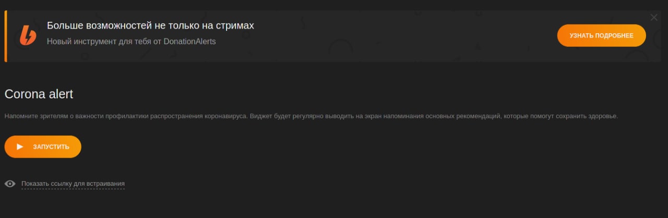Image resolution: width=668 pixels, height=218 pixels.
Task: Click the description text about коронавируса
Action: pos(311,116)
